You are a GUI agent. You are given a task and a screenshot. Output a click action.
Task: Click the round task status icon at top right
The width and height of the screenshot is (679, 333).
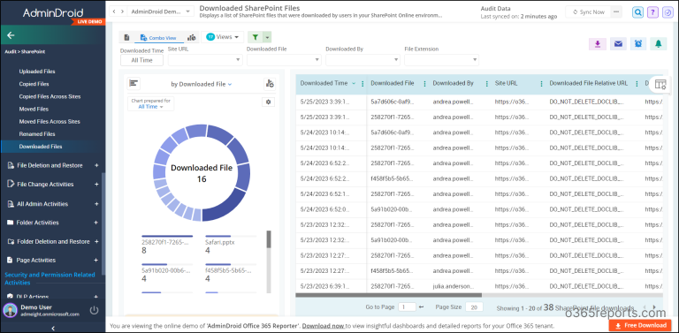[x=667, y=12]
